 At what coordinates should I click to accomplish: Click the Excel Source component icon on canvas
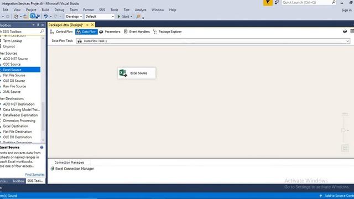click(x=123, y=73)
